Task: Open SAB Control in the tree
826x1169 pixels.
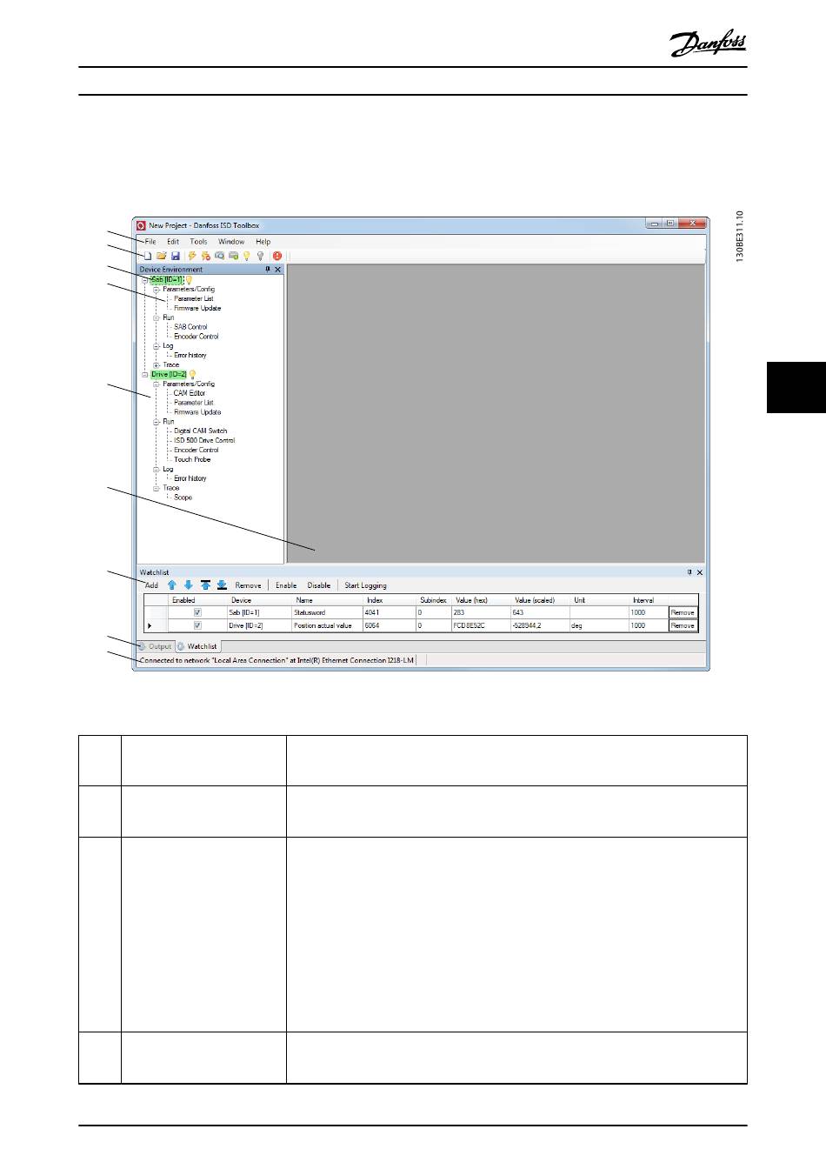Action: 190,327
